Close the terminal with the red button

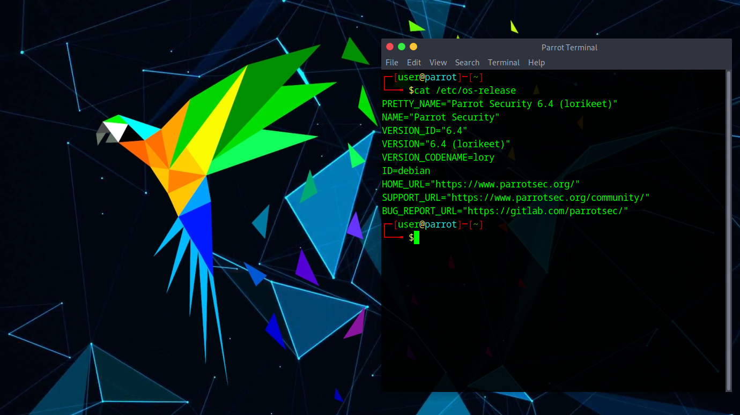(390, 47)
